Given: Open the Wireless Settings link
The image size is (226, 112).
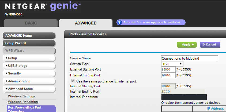Looking at the screenshot, I should [21, 96].
